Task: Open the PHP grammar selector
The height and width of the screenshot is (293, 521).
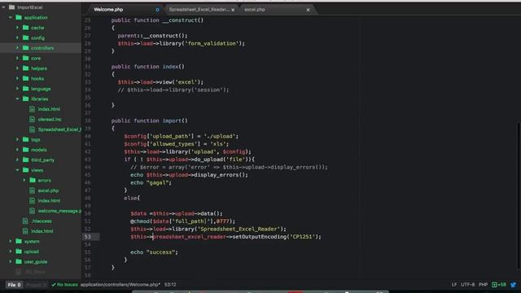Action: click(x=483, y=285)
